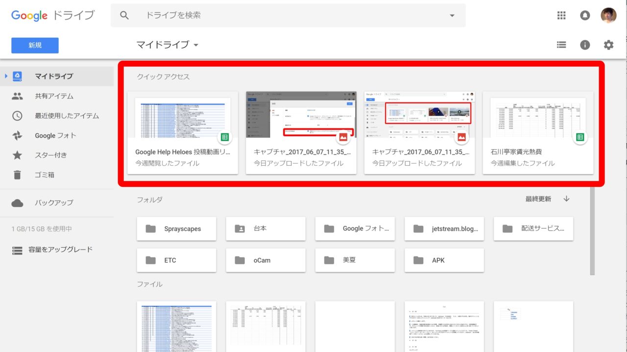Expand the マイドライブ tree in sidebar
The height and width of the screenshot is (352, 627).
click(6, 76)
